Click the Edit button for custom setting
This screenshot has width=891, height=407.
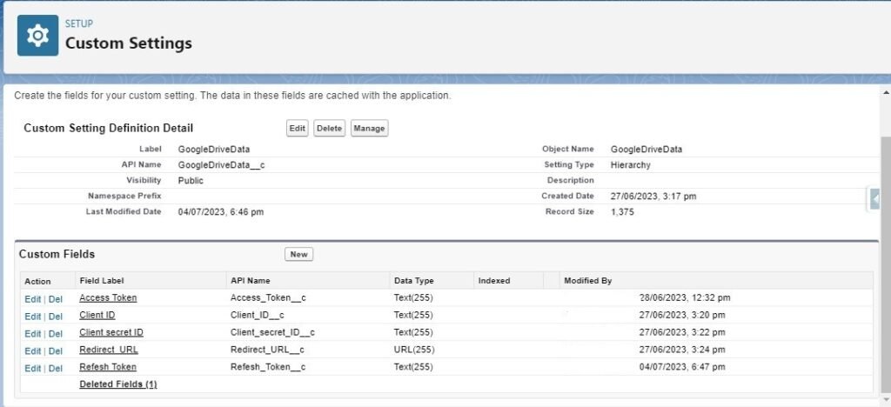pos(298,129)
